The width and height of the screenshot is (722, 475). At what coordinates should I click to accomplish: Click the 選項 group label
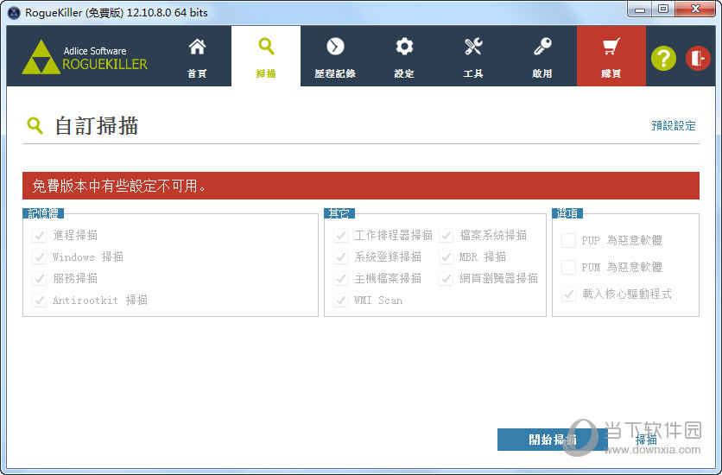point(567,213)
